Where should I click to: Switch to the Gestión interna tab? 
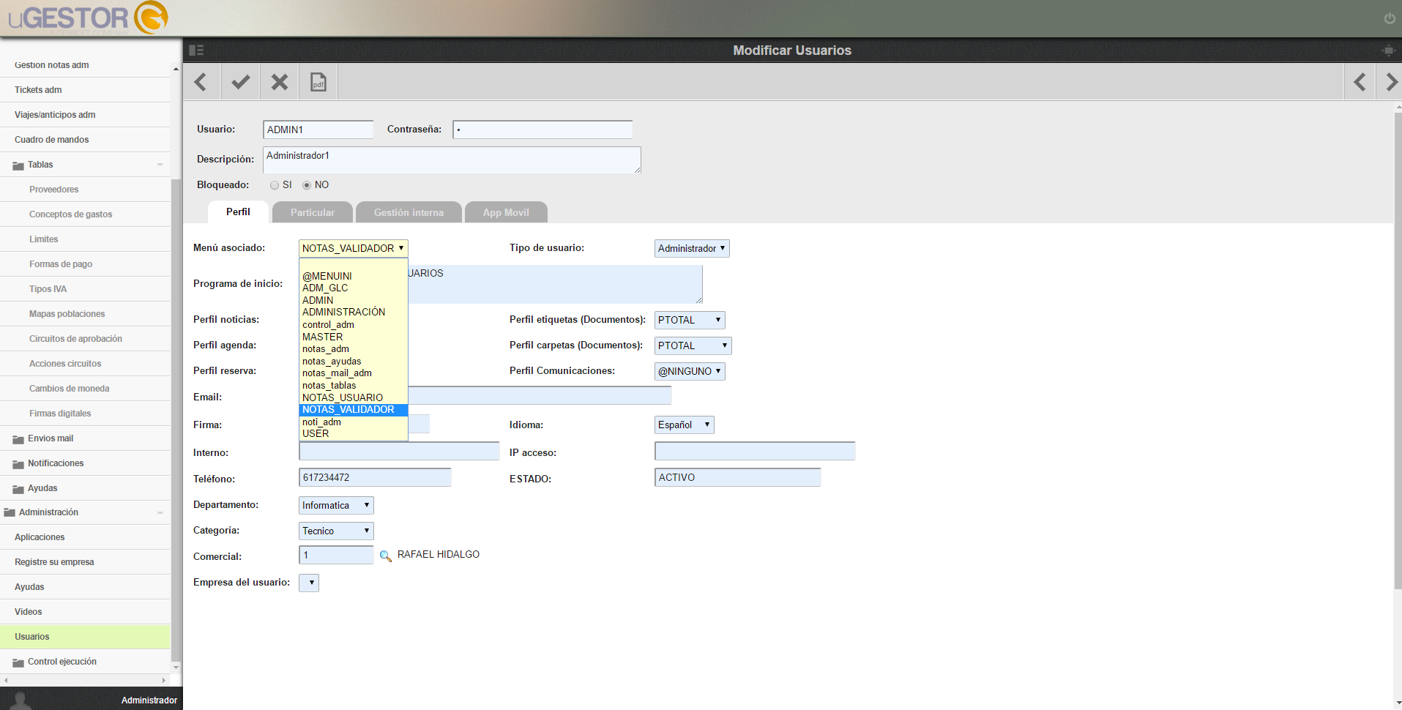coord(409,212)
